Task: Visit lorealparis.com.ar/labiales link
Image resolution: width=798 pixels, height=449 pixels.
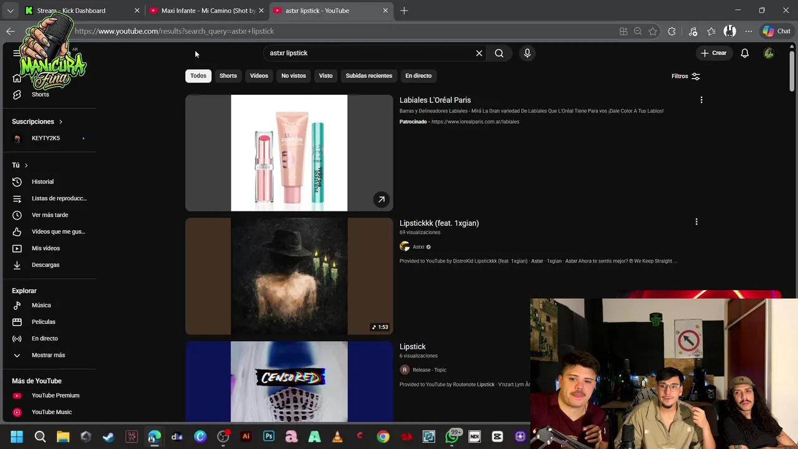Action: [475, 122]
